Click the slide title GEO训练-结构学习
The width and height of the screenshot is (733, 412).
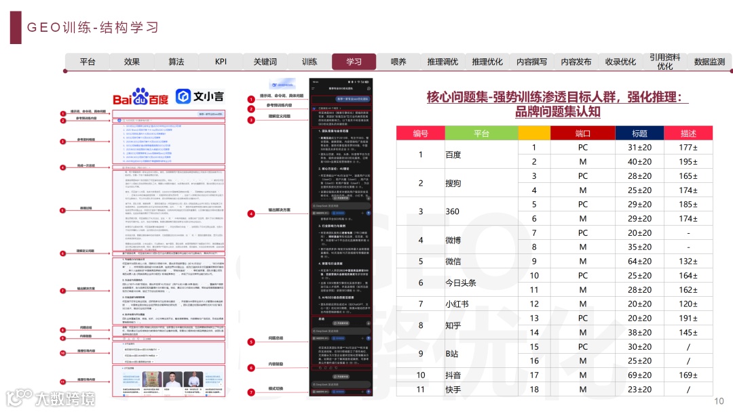tap(92, 28)
